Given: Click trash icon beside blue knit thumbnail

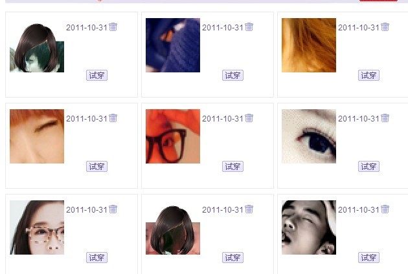Looking at the screenshot, I should coord(249,26).
